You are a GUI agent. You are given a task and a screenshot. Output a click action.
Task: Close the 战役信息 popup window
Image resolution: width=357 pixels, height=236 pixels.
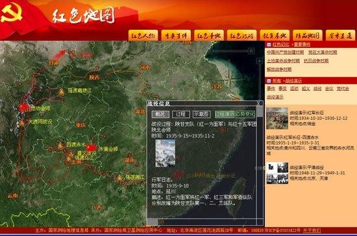[258, 104]
